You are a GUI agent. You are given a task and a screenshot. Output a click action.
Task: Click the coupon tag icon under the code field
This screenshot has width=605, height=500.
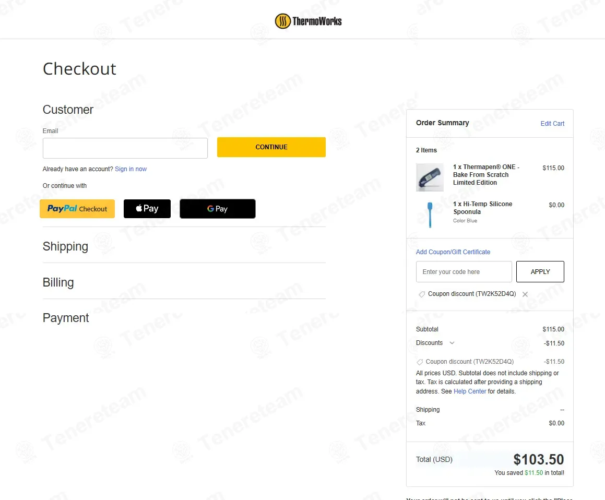[x=421, y=294]
